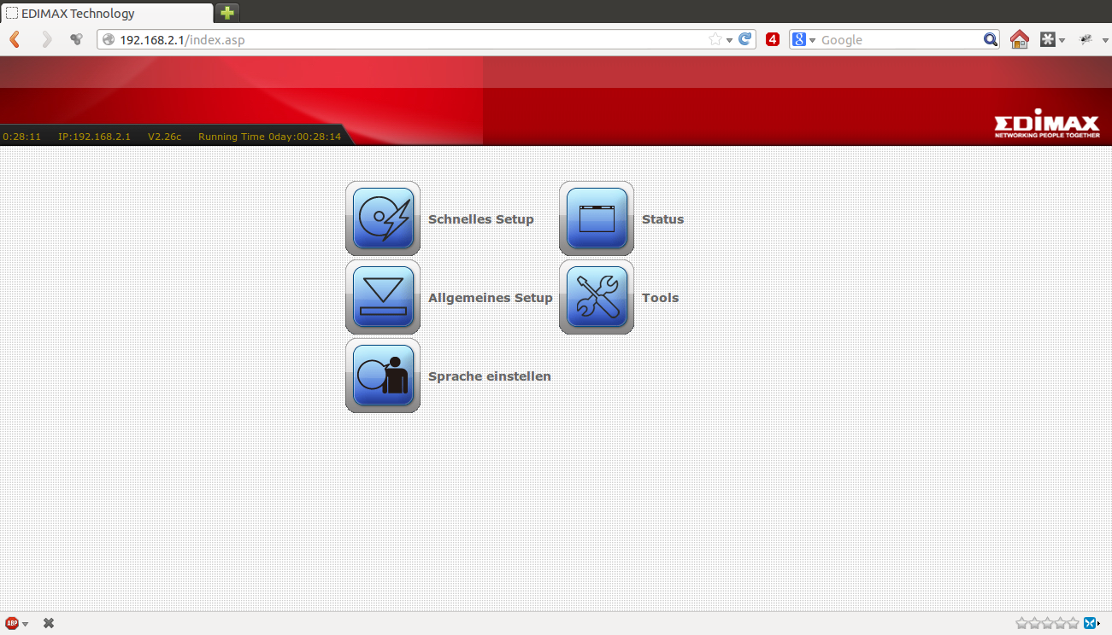Image resolution: width=1112 pixels, height=635 pixels.
Task: Bookmark this page with the star icon
Action: pyautogui.click(x=715, y=39)
